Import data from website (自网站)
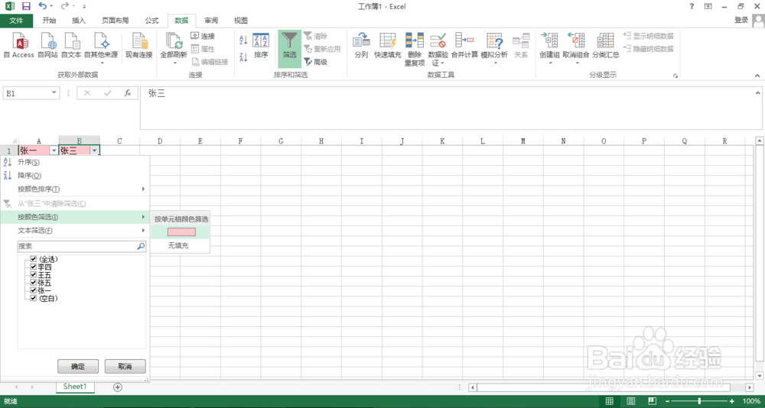Image resolution: width=765 pixels, height=408 pixels. [47, 45]
